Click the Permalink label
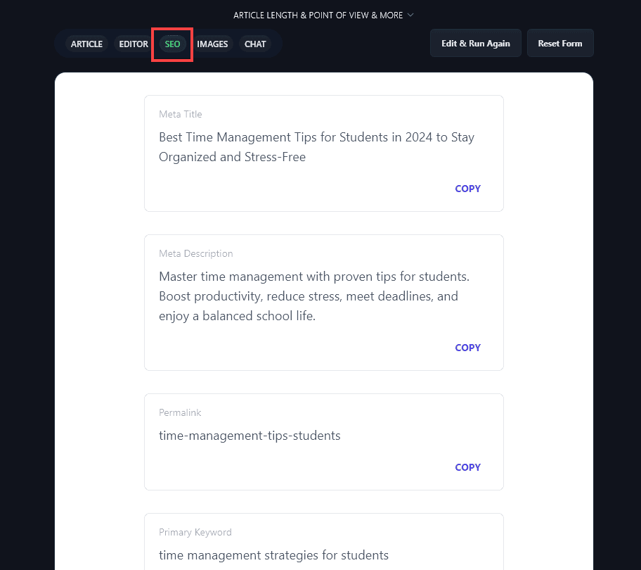This screenshot has width=641, height=570. (180, 412)
